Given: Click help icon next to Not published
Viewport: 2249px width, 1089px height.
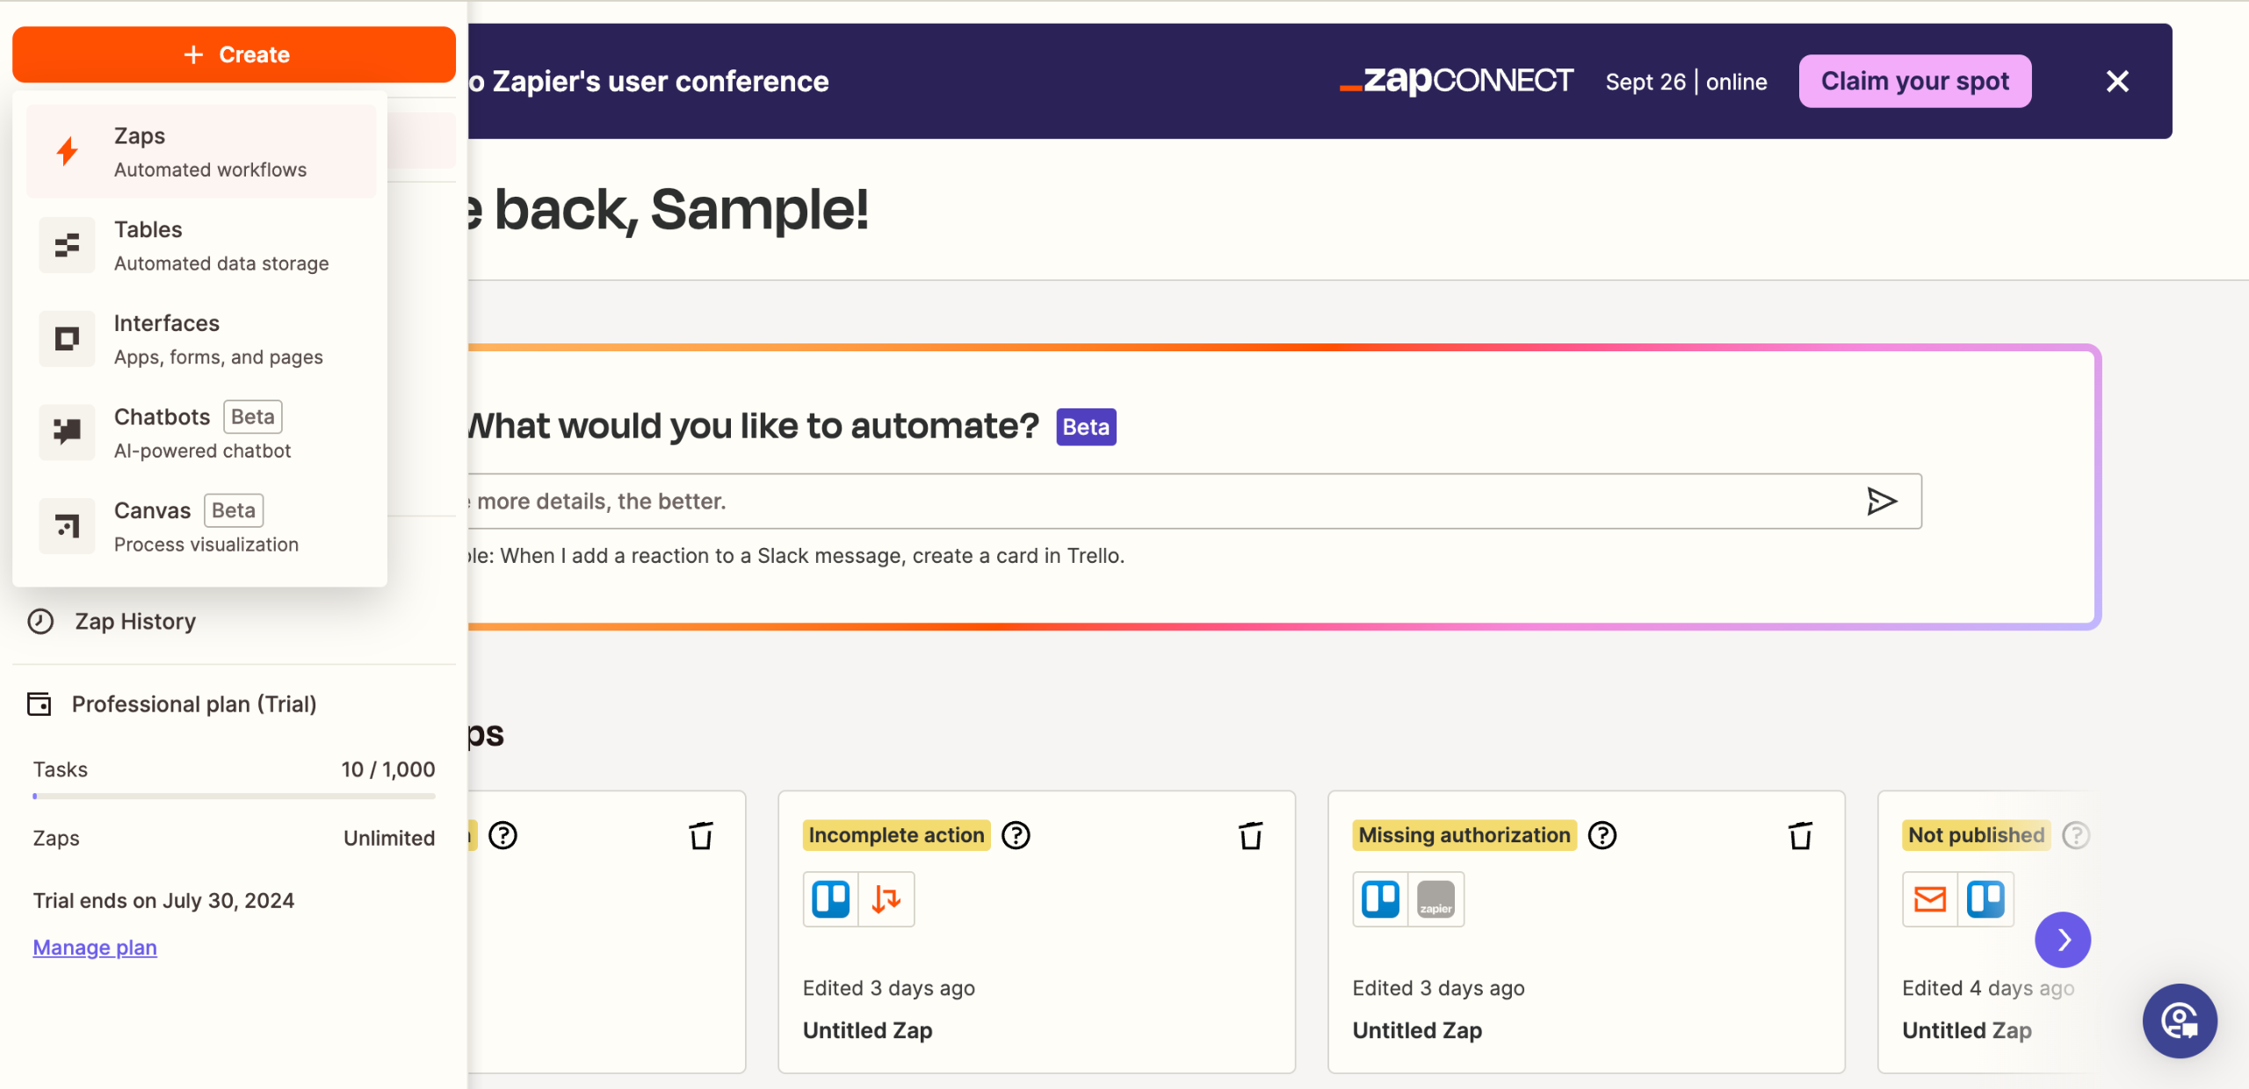Looking at the screenshot, I should 2075,835.
